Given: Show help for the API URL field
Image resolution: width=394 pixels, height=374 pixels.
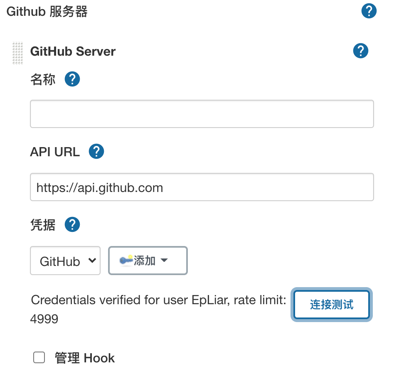Looking at the screenshot, I should (x=96, y=152).
